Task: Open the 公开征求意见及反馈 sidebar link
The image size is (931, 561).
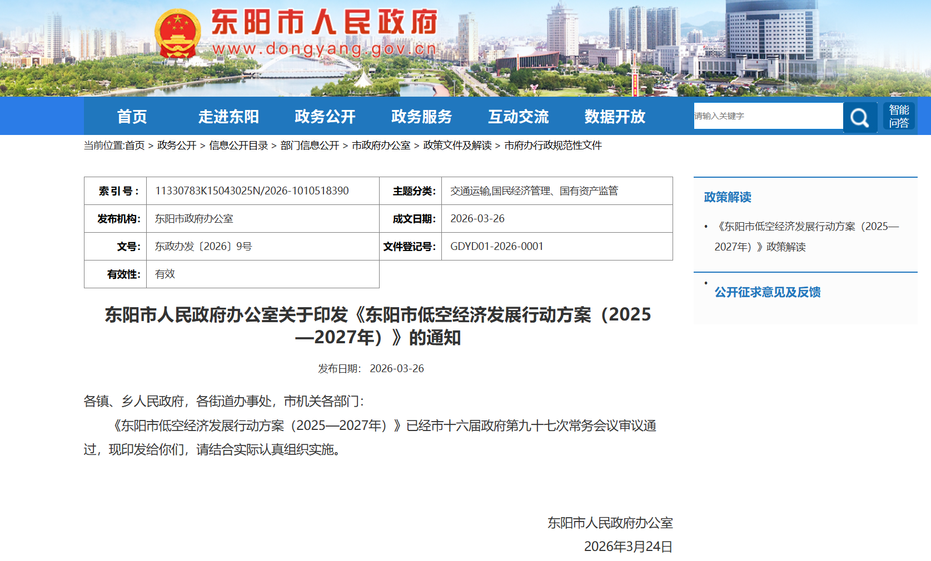Action: (x=768, y=292)
